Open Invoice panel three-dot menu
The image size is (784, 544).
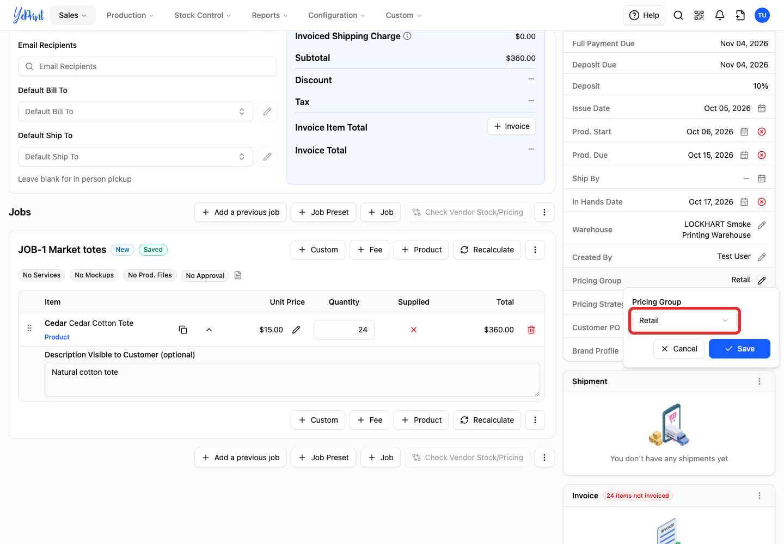(x=759, y=496)
